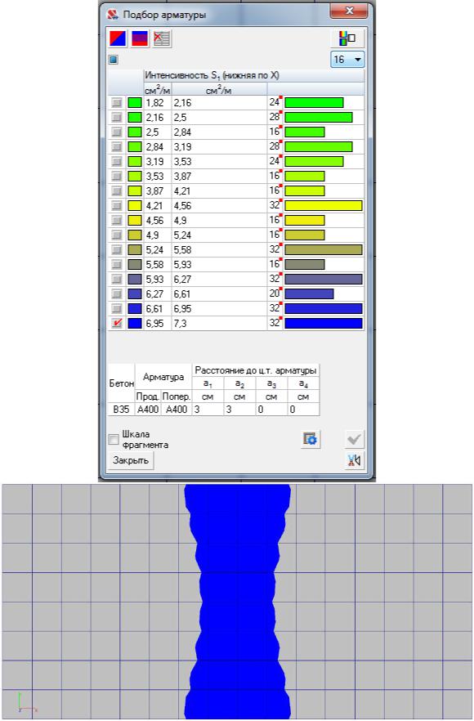Click the small blue square indicator icon
This screenshot has width=474, height=721.
pos(113,60)
